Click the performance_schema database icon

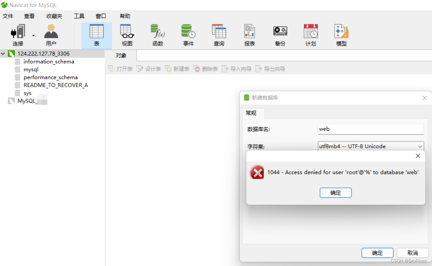click(17, 77)
